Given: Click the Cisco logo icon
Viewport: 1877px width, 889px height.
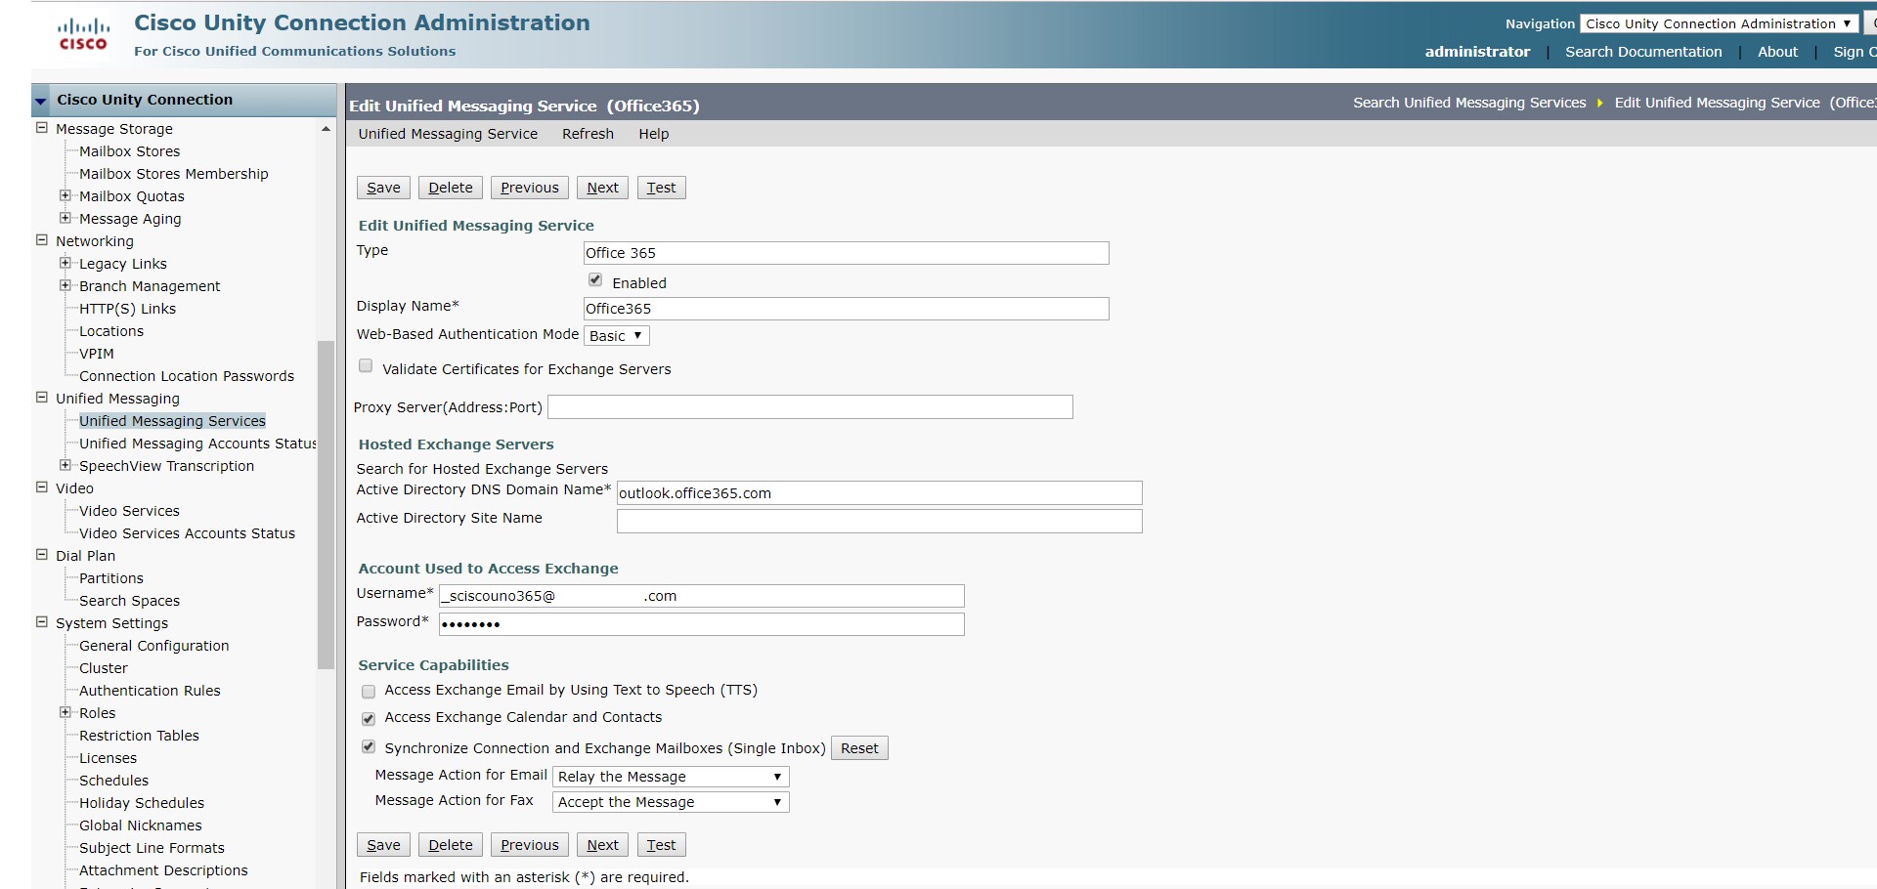Looking at the screenshot, I should pyautogui.click(x=83, y=34).
